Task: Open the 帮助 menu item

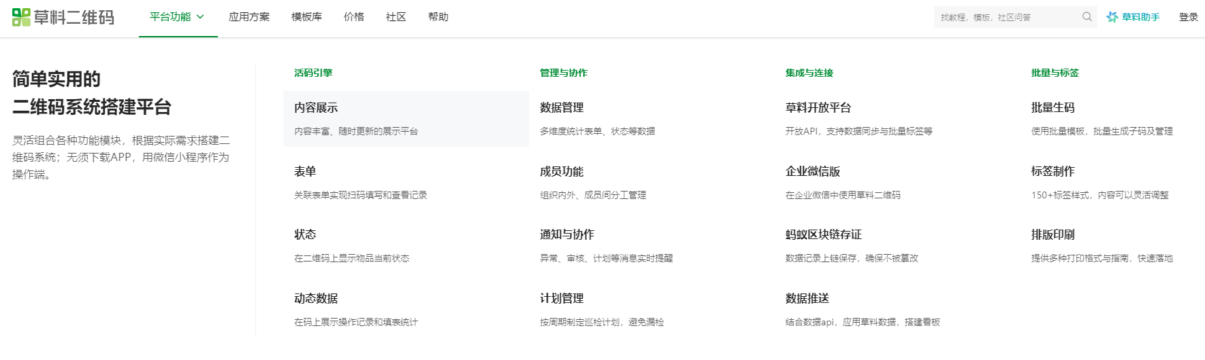Action: point(438,17)
